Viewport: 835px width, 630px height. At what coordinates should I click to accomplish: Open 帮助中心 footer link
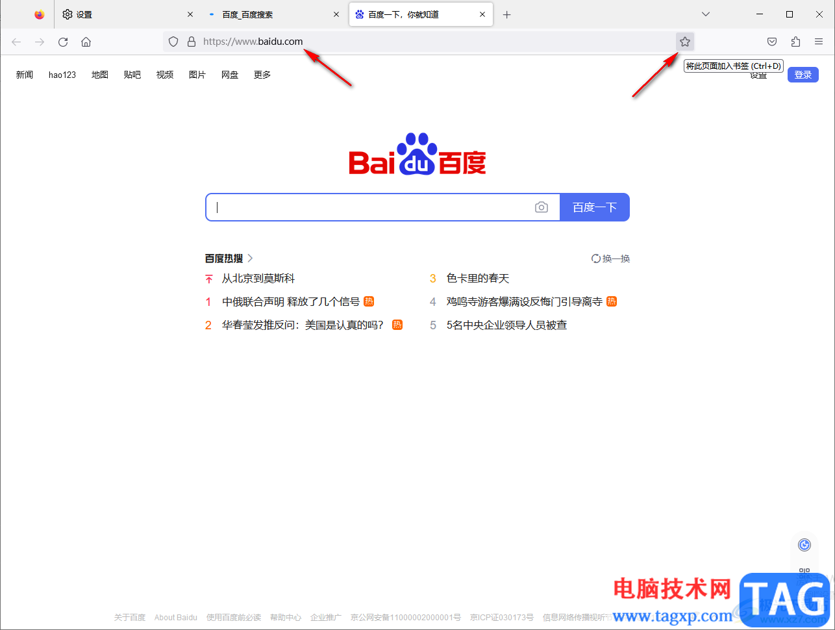tap(286, 618)
